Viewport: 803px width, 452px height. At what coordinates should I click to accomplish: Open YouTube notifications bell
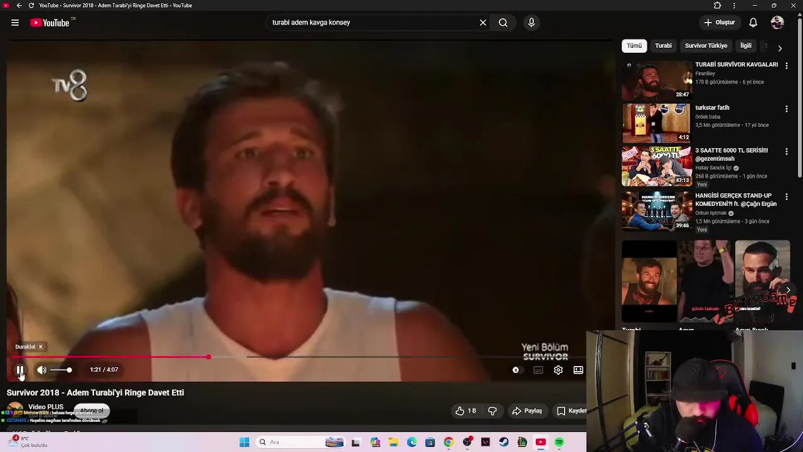753,23
